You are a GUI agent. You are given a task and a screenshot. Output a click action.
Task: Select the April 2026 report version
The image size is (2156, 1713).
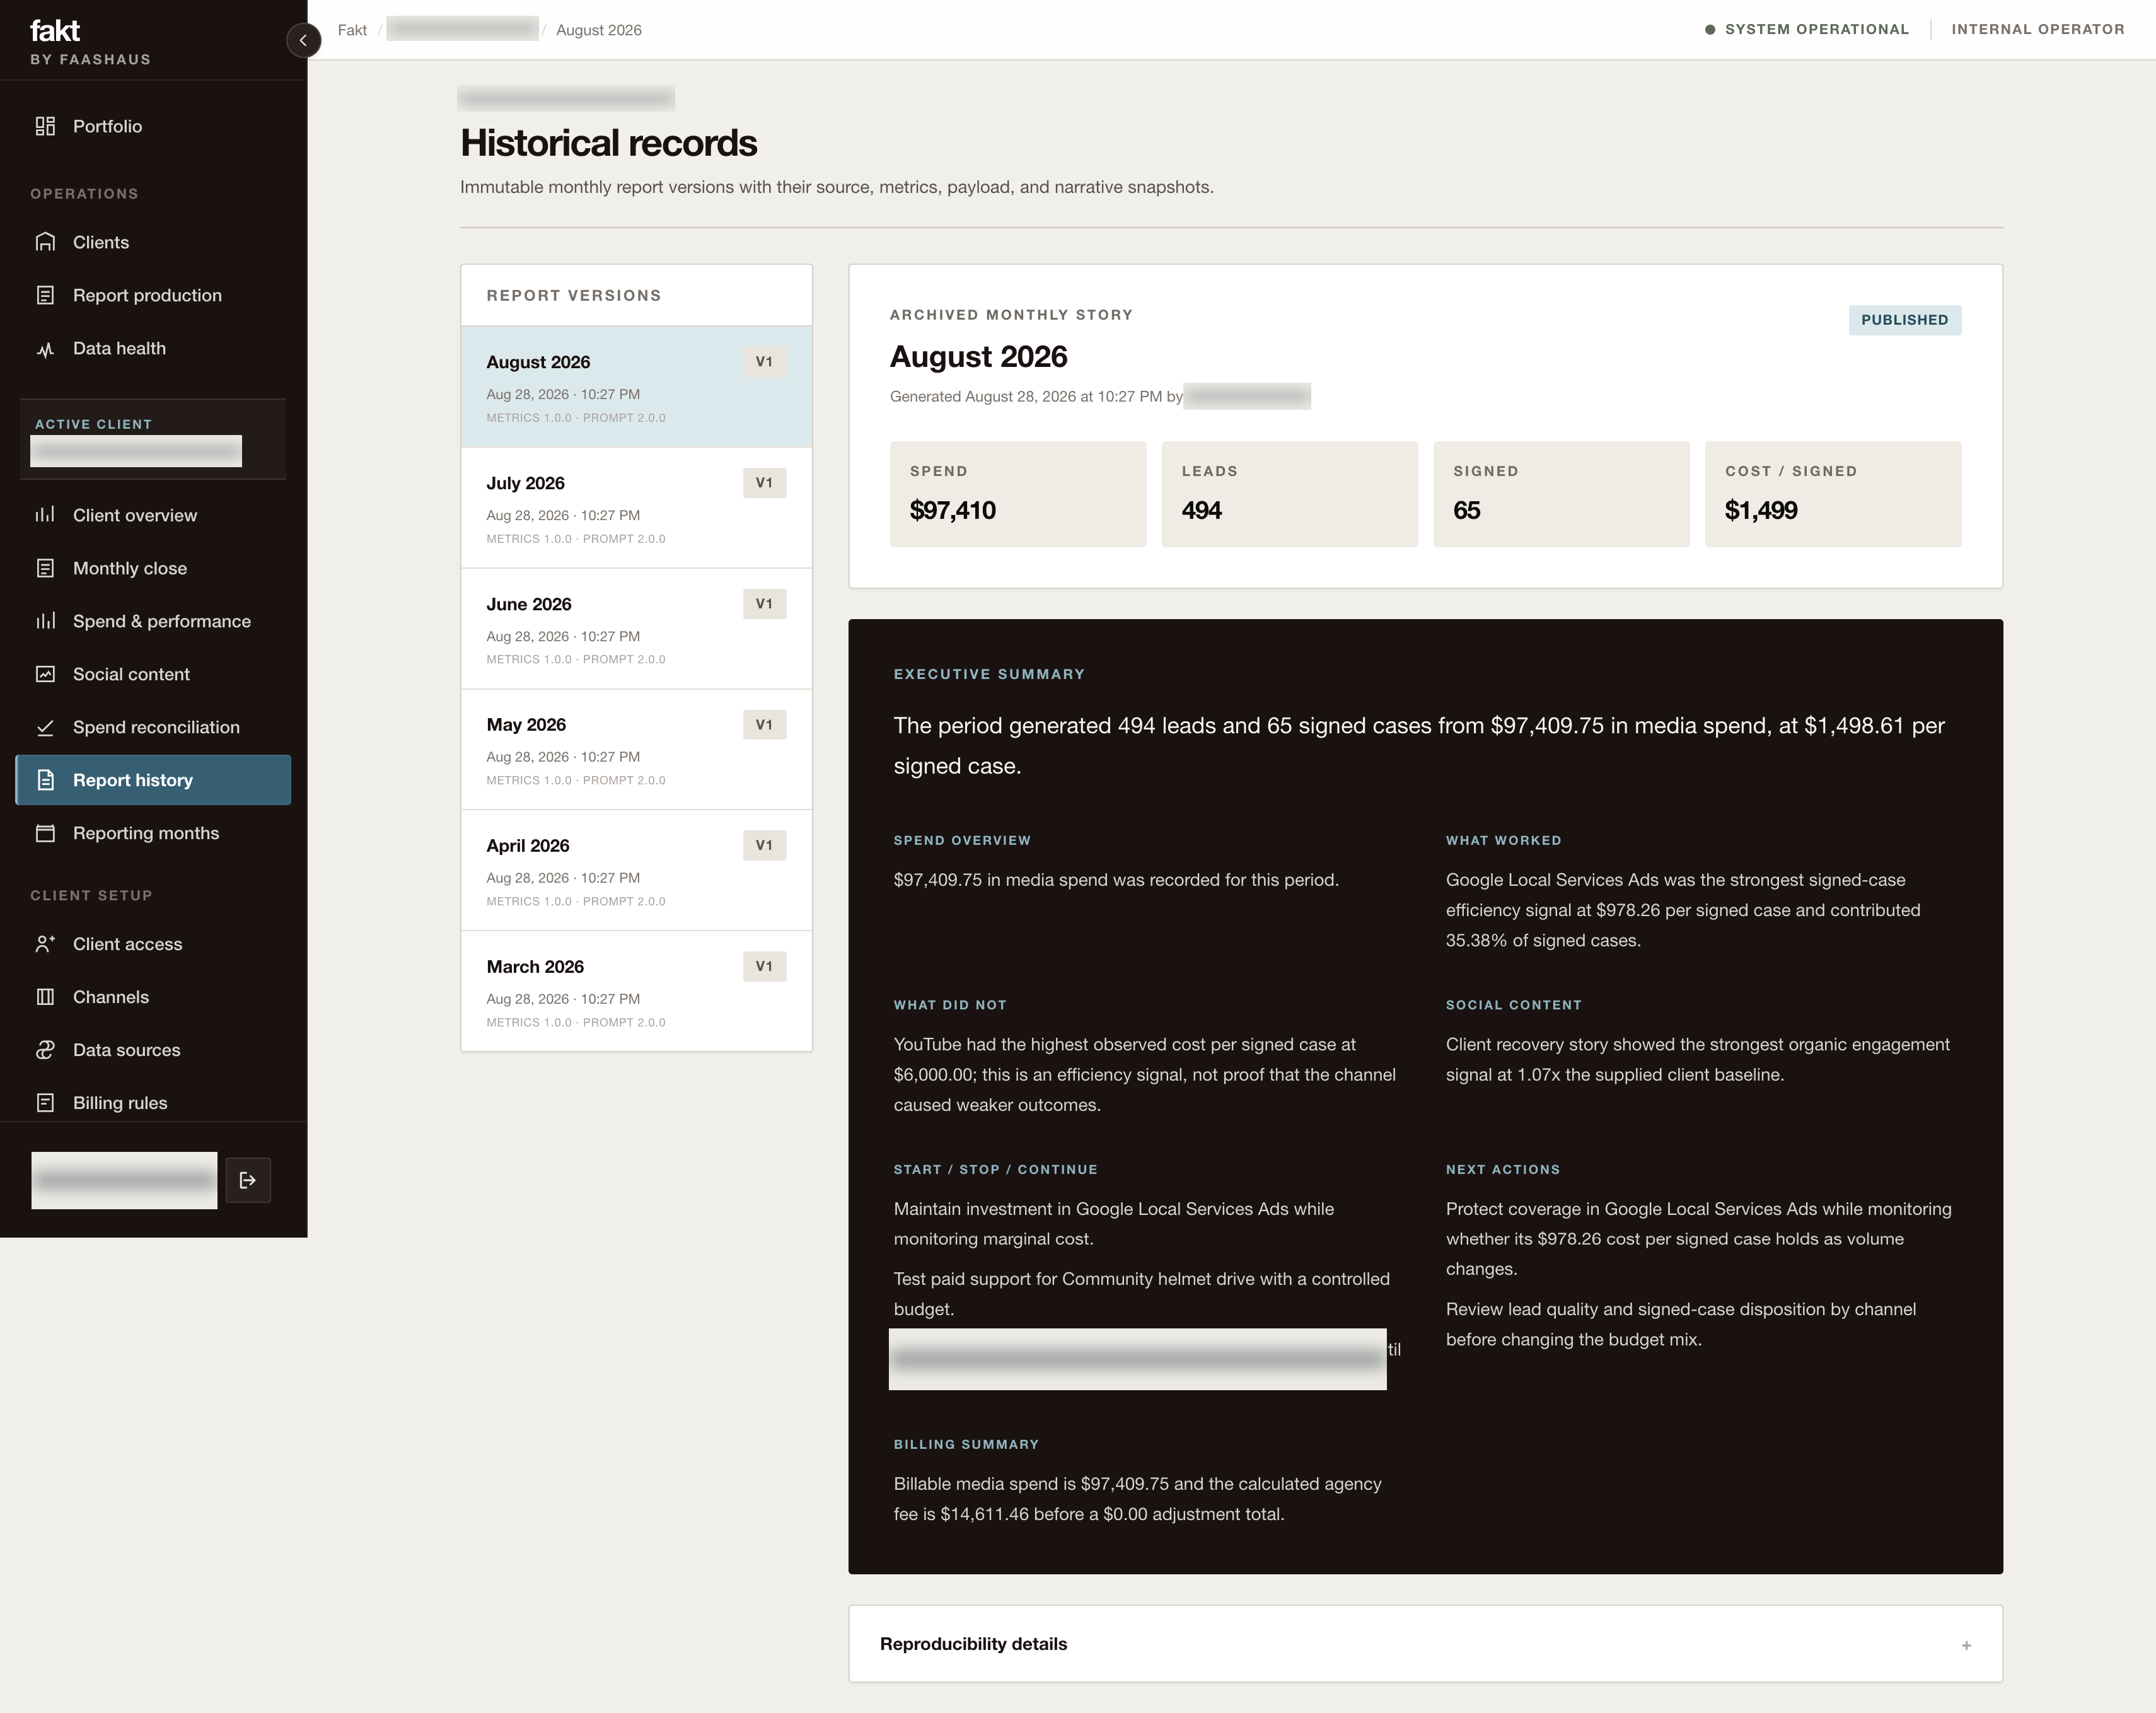click(x=636, y=870)
